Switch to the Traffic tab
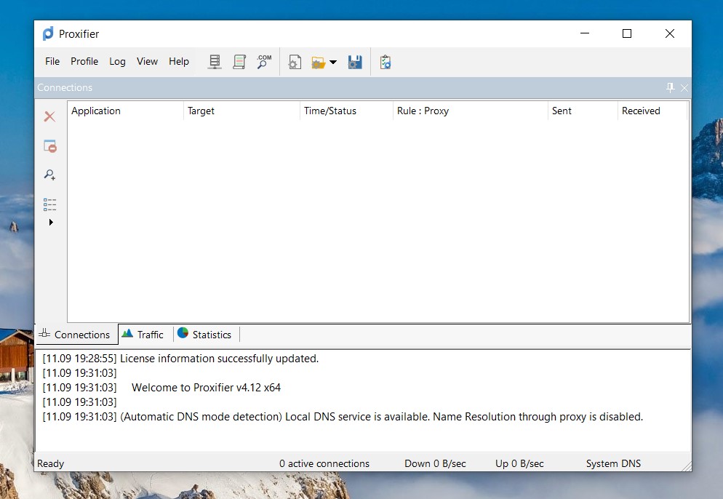The width and height of the screenshot is (723, 499). pyautogui.click(x=143, y=335)
